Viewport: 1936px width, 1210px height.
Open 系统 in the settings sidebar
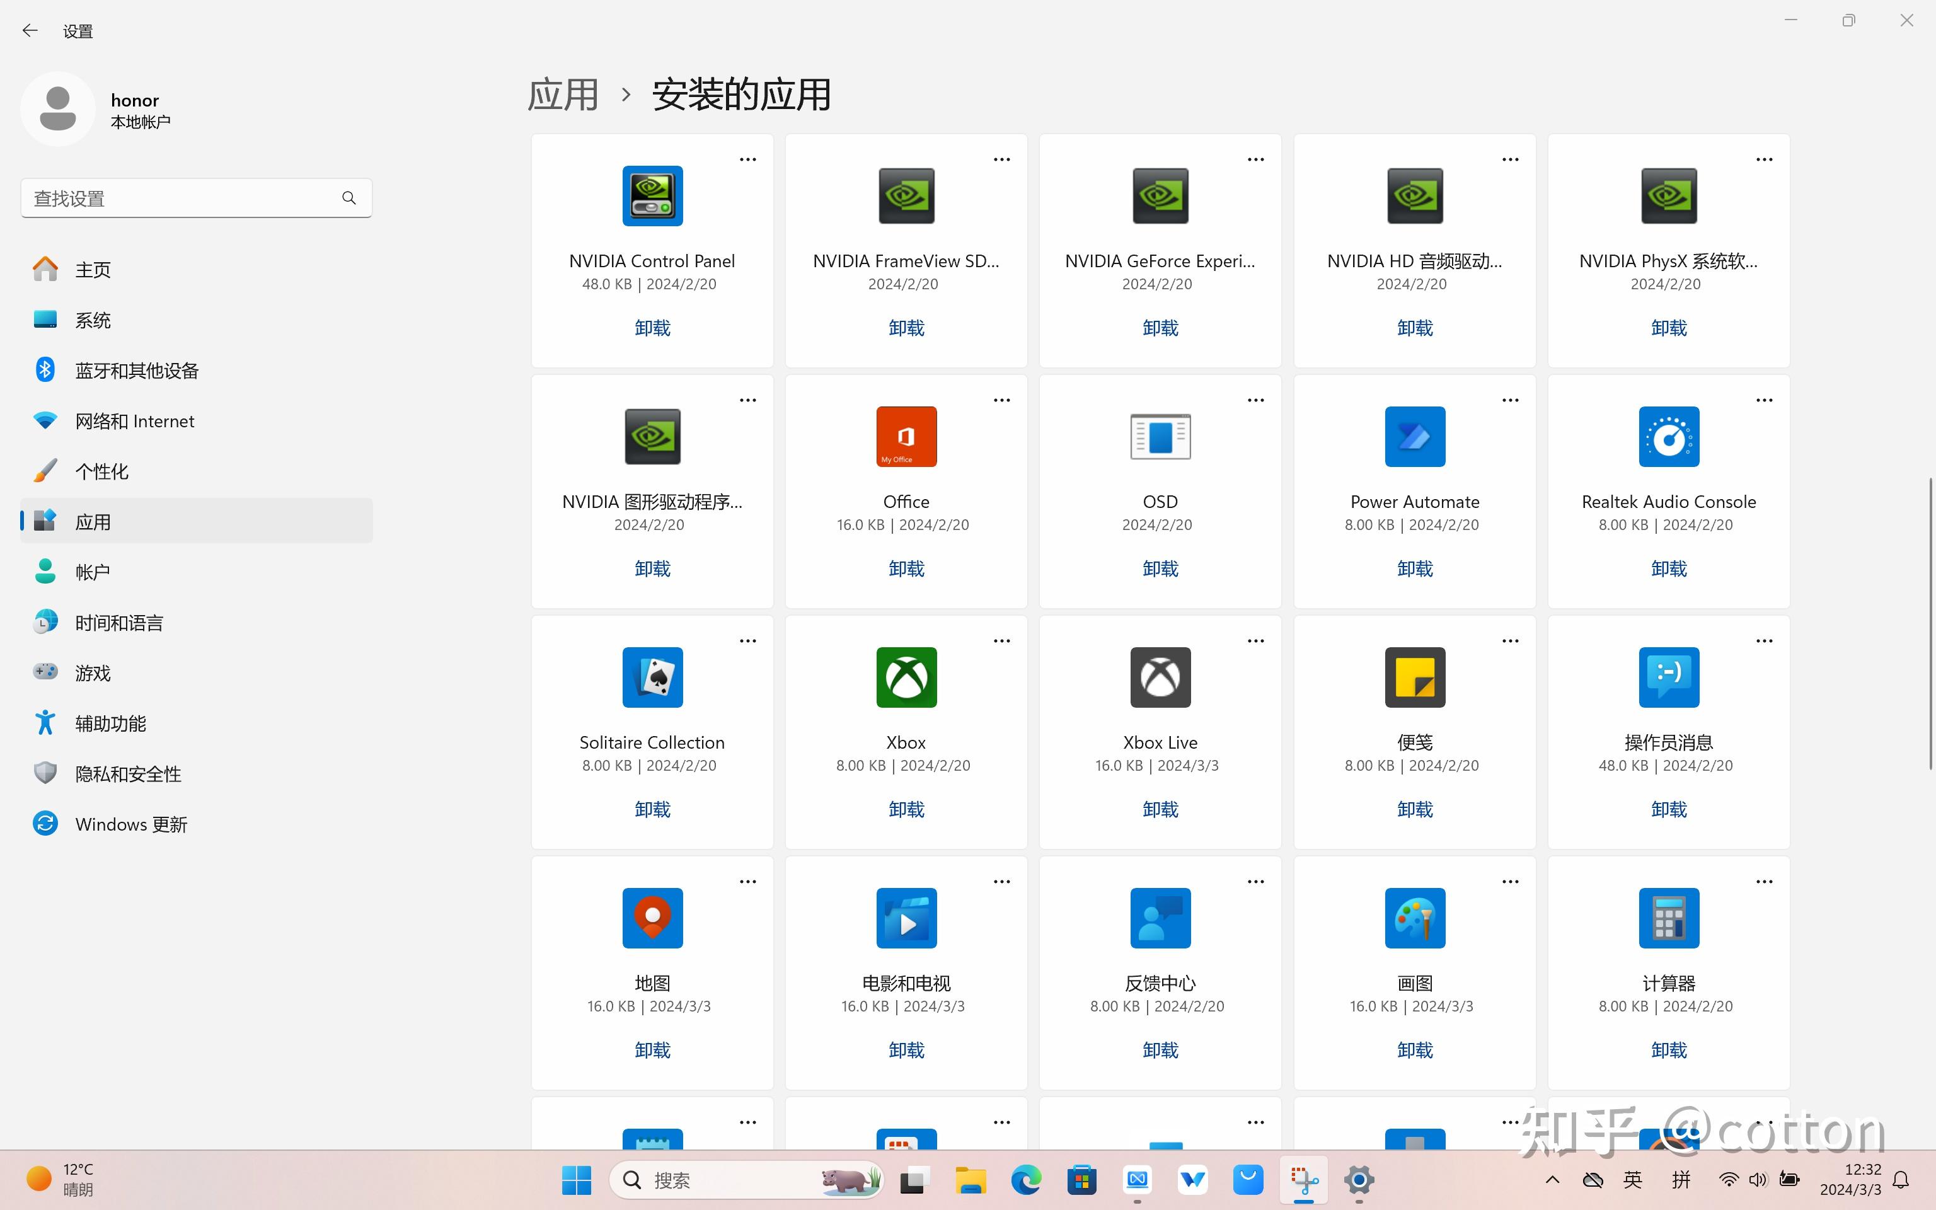tap(196, 320)
